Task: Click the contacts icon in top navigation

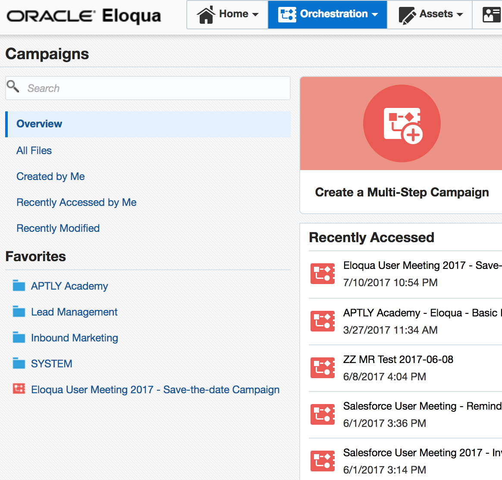Action: (491, 14)
